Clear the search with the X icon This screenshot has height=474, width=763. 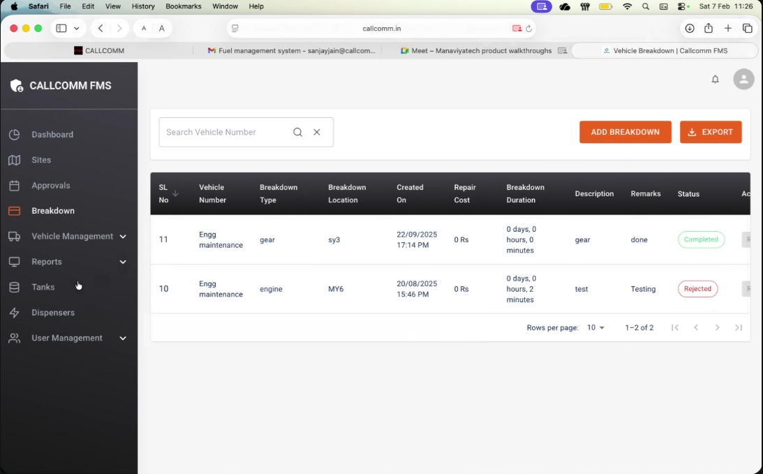[316, 131]
